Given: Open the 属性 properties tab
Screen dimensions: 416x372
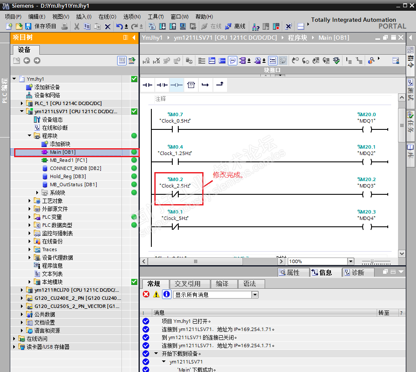Looking at the screenshot, I should (293, 272).
